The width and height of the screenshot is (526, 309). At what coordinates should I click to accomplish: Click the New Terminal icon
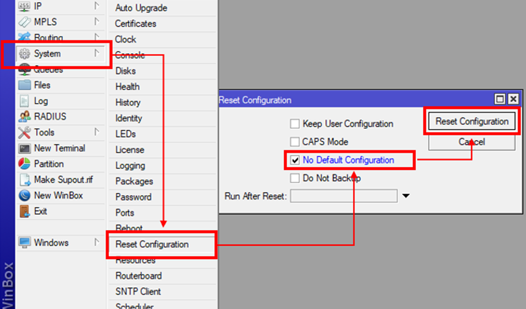pos(24,148)
